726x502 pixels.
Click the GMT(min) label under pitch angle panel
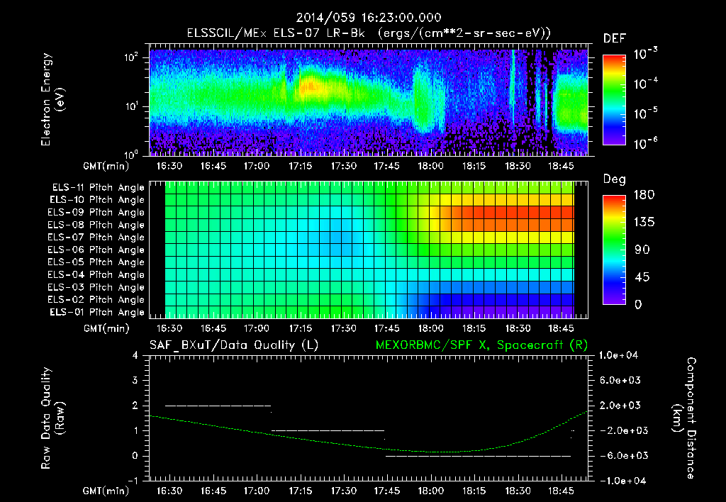[x=106, y=328]
